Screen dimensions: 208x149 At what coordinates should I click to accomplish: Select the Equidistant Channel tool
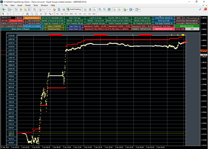coord(27,14)
